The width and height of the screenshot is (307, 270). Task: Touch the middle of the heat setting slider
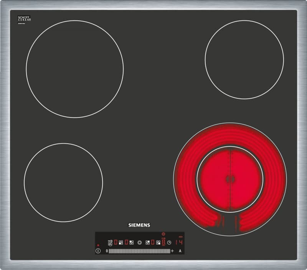140,251
